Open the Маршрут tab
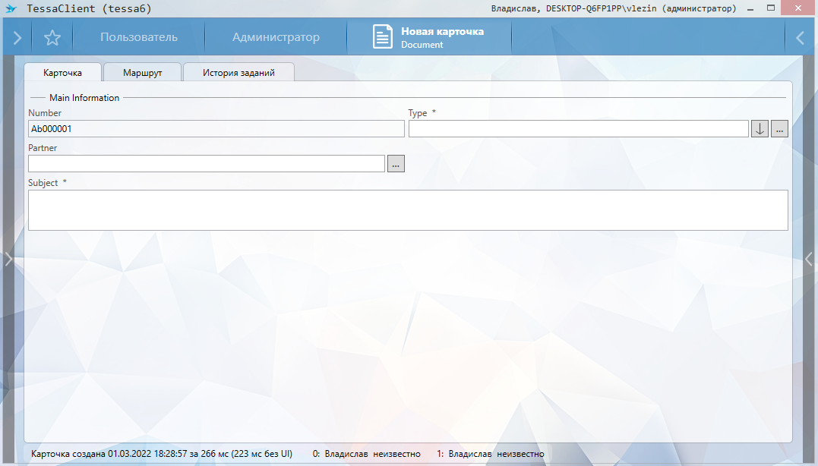Viewport: 818px width, 466px height. [142, 73]
